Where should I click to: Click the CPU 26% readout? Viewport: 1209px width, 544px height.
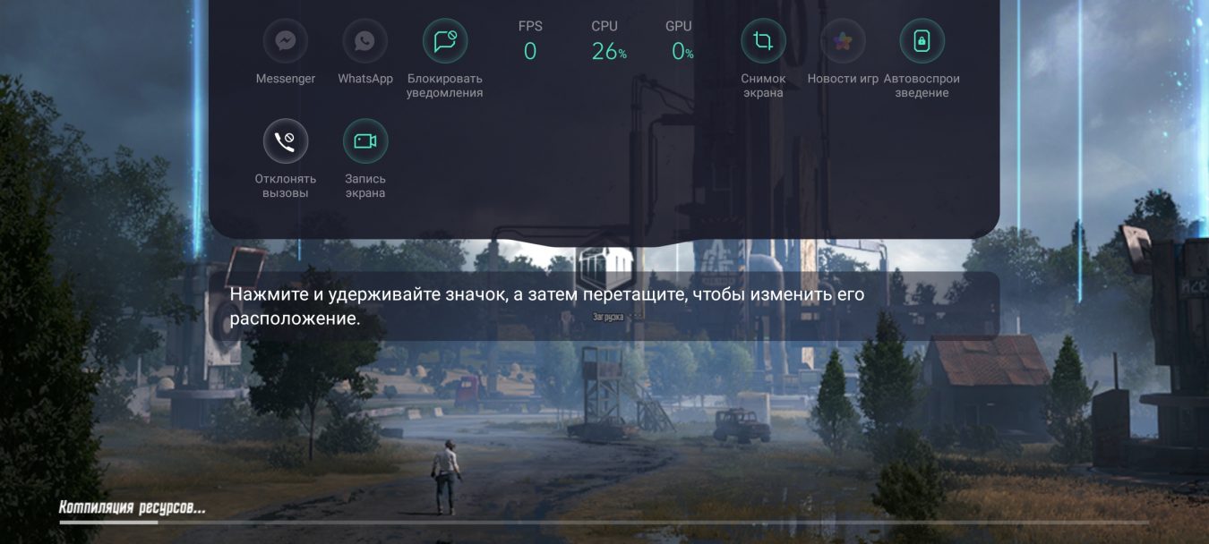tap(609, 52)
